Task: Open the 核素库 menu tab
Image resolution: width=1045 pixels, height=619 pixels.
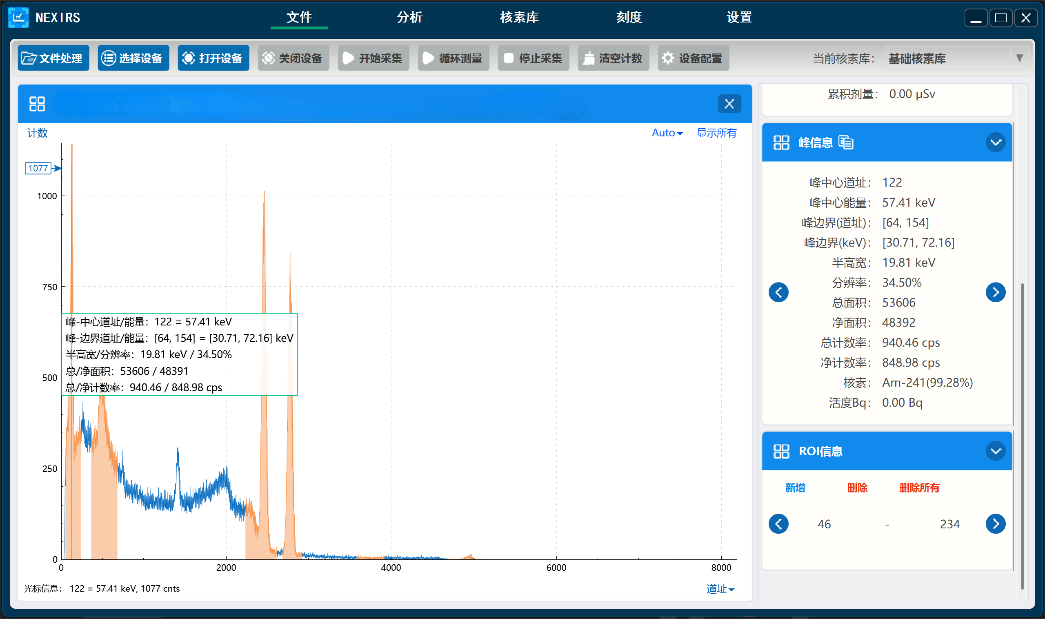Action: [519, 18]
